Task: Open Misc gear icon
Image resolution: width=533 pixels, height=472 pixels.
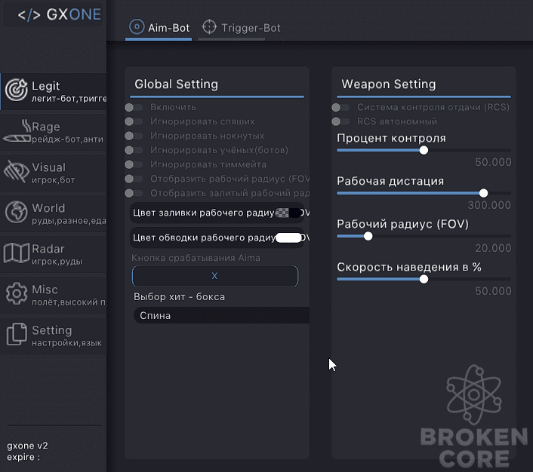Action: 17,293
